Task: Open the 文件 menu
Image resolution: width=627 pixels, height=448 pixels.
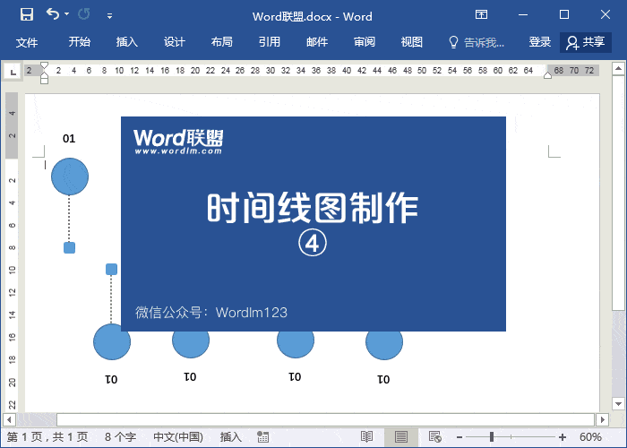Action: click(27, 42)
